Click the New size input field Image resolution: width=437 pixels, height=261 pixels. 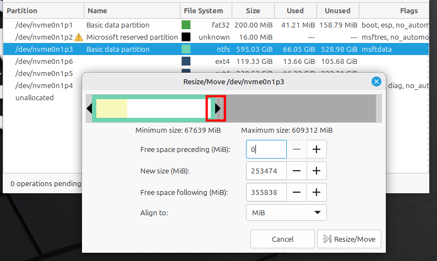click(x=266, y=171)
